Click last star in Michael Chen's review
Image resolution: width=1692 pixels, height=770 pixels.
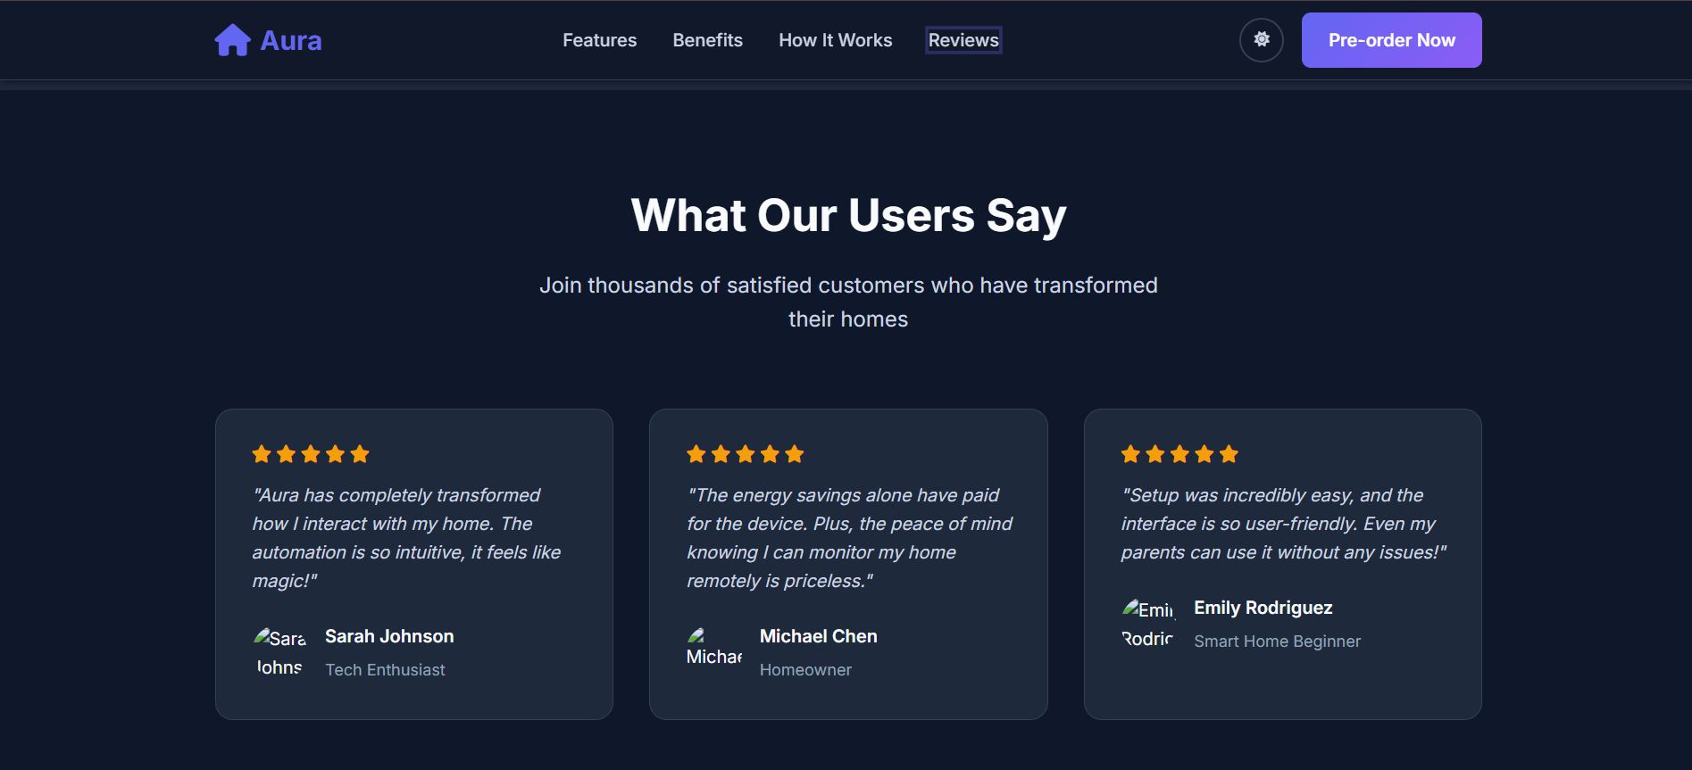[795, 454]
